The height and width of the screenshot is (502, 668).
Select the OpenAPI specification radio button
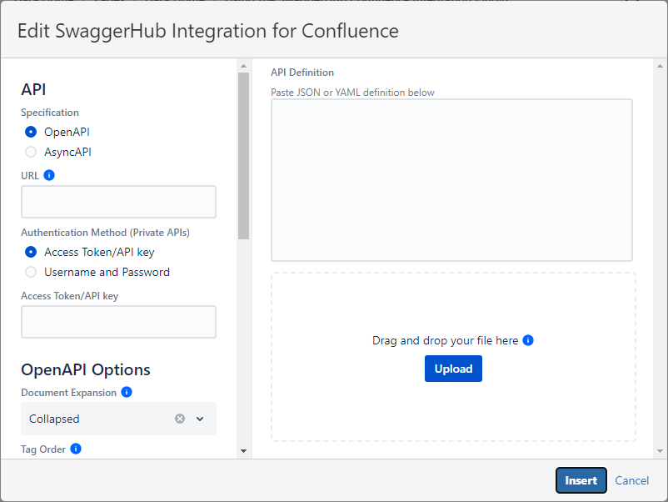(x=31, y=132)
